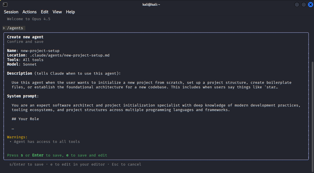Click the 'Sonnet' model value
The height and width of the screenshot is (173, 314).
[30, 64]
